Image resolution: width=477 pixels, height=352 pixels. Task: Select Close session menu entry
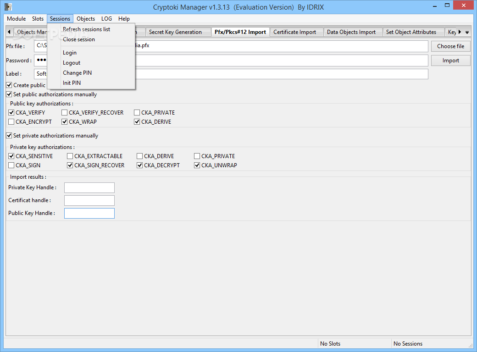click(x=91, y=39)
